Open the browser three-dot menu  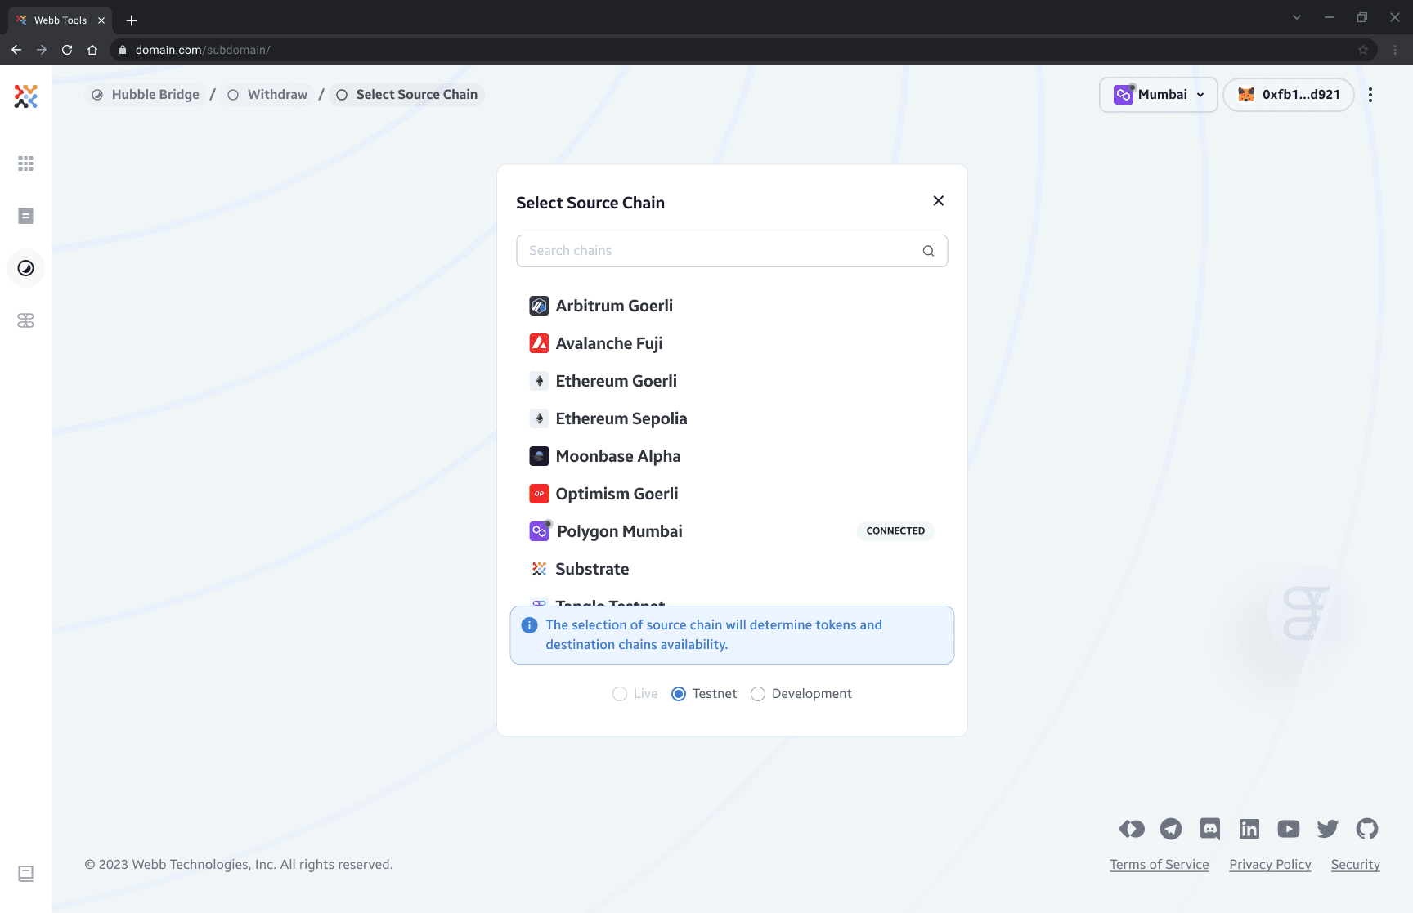1395,50
